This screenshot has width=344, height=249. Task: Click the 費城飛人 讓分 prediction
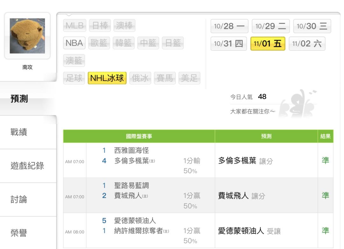pyautogui.click(x=242, y=196)
